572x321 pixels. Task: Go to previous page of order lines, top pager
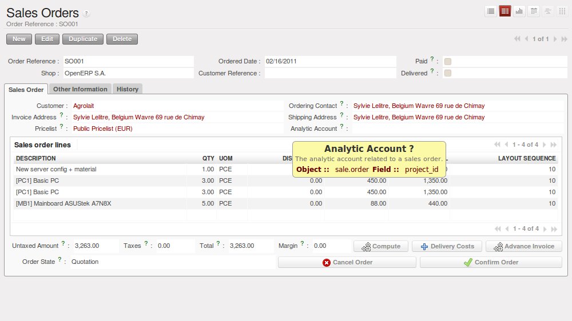pos(506,145)
